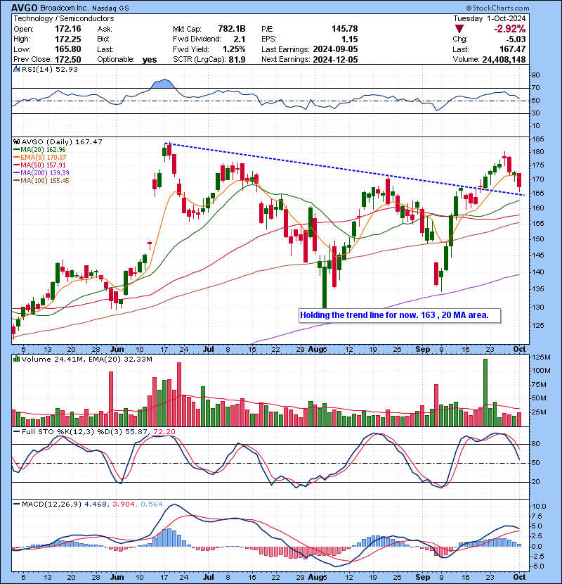This screenshot has height=584, width=562.
Task: Click the 80 label on the stochastic axis
Action: (x=535, y=444)
